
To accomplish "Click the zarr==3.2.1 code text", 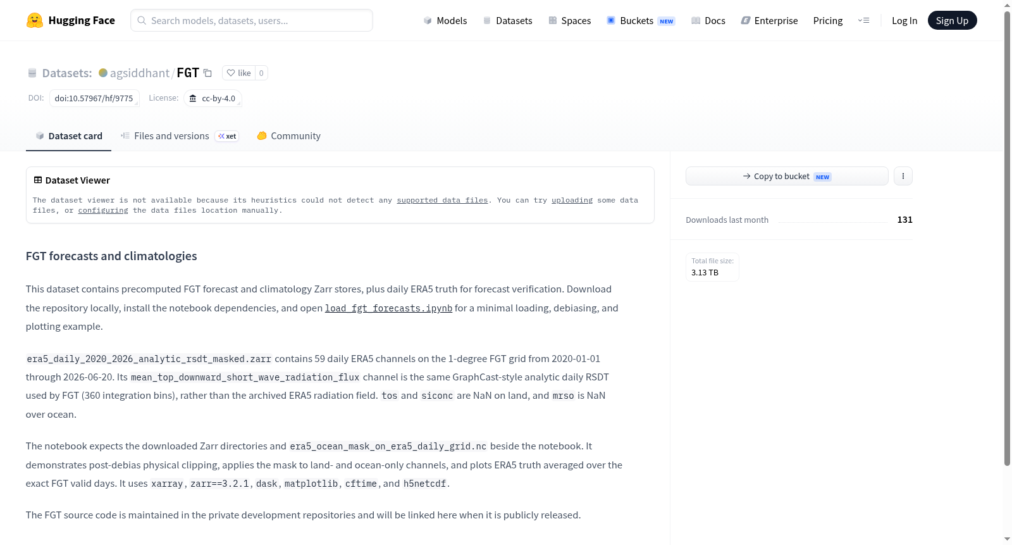I will pyautogui.click(x=219, y=484).
